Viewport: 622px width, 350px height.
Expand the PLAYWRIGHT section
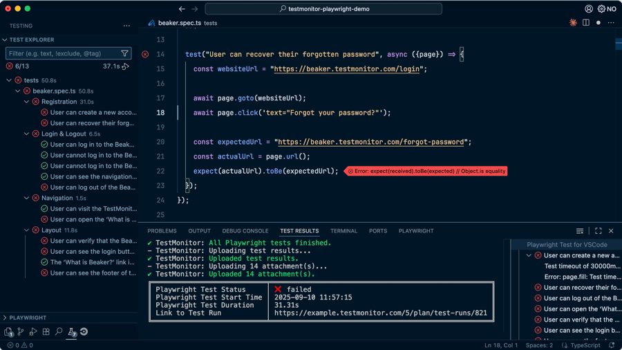pyautogui.click(x=6, y=317)
